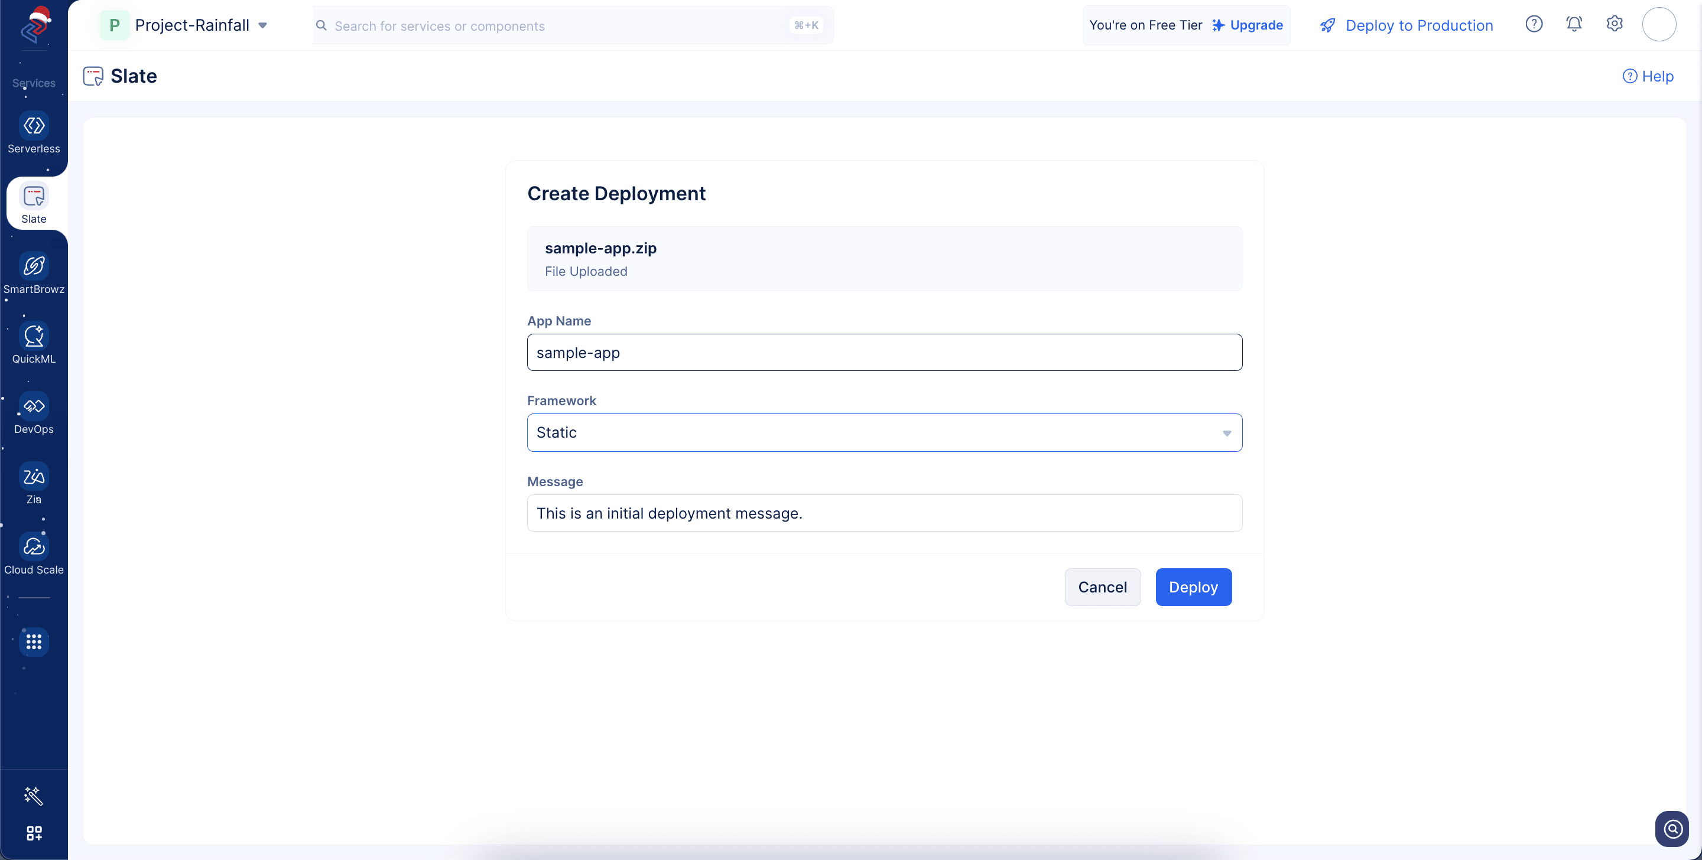Click the Create Deployment heading
Screen dimensions: 1702x860
[616, 194]
